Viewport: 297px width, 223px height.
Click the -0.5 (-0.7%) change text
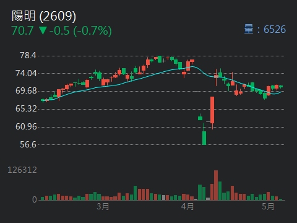[x=80, y=31]
